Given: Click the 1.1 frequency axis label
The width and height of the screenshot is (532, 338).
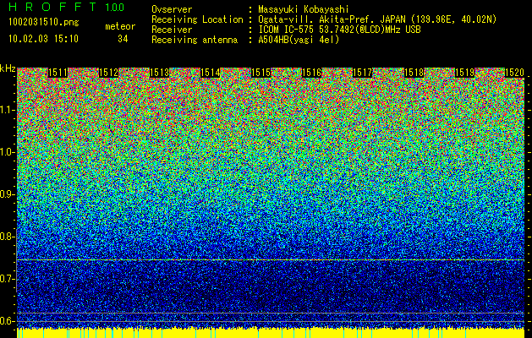Looking at the screenshot, I should click(7, 110).
